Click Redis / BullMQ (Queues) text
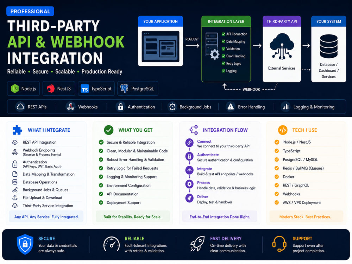Screen dimensions: 352x264 tap(303, 168)
